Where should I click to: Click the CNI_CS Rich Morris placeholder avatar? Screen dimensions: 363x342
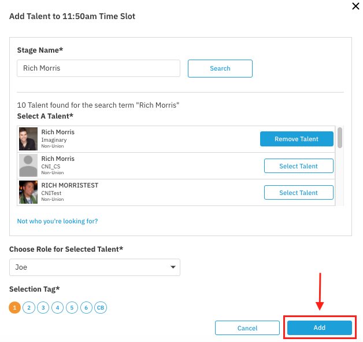(28, 166)
